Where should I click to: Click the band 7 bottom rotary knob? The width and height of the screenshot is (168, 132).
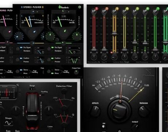tap(155, 57)
